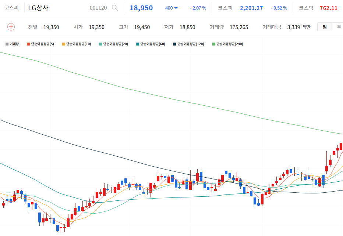This screenshot has height=236, width=343.
Task: Click the 고가 value 19,450
Action: (x=142, y=27)
